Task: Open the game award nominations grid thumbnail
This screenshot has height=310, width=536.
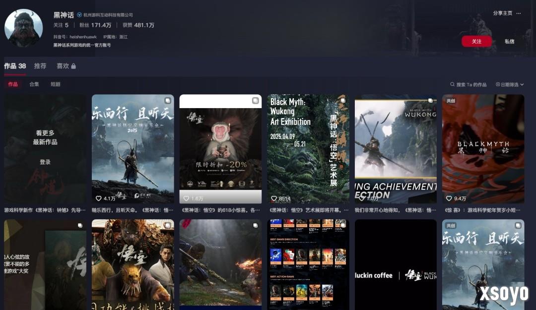Action: click(308, 264)
